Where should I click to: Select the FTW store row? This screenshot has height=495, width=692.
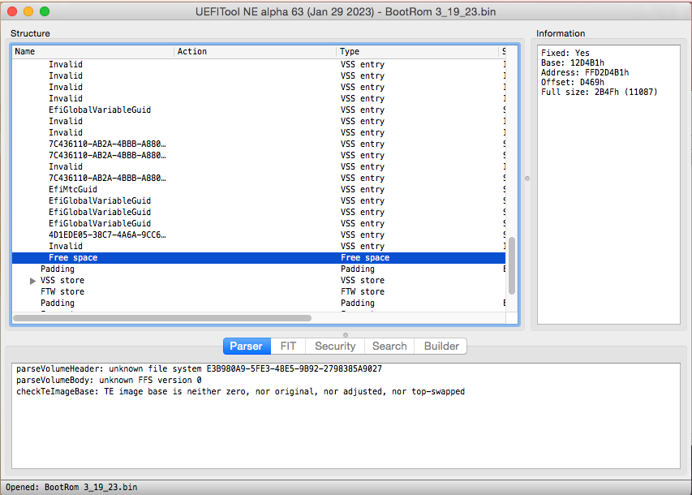259,292
